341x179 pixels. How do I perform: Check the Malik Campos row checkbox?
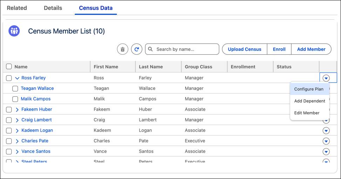click(x=15, y=99)
